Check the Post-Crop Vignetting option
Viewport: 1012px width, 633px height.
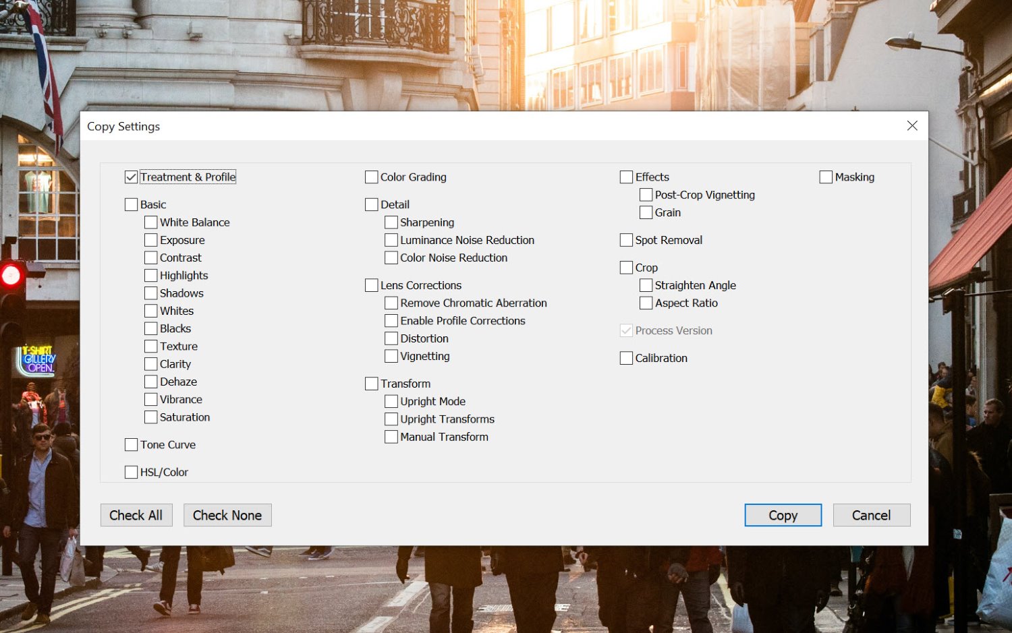[x=646, y=195]
